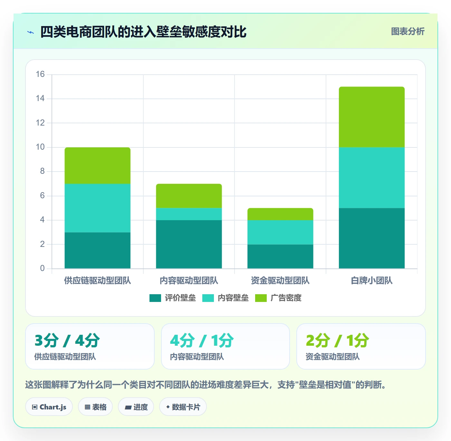Click the 供应链驱动型团队 dark teal bottom segment

click(x=98, y=250)
